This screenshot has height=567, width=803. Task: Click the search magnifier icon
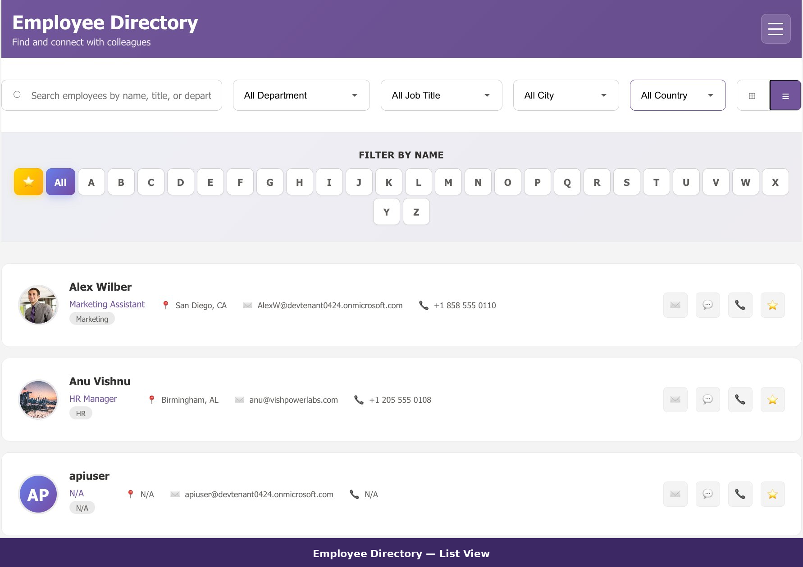(x=17, y=94)
